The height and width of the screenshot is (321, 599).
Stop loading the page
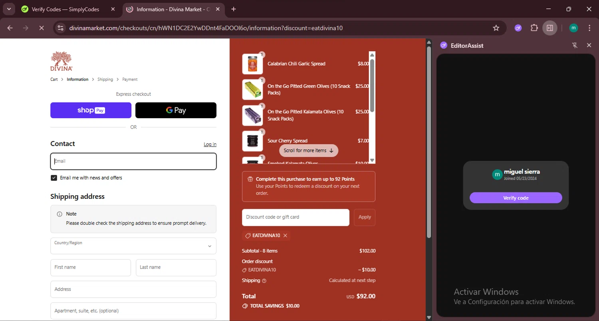42,28
